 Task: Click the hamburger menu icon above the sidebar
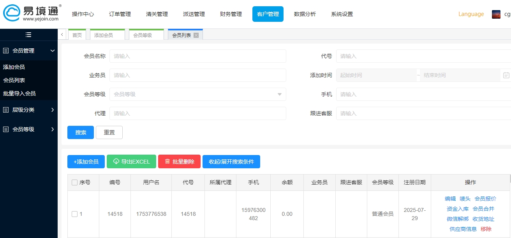28,35
